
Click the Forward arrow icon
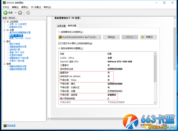(x=20, y=13)
